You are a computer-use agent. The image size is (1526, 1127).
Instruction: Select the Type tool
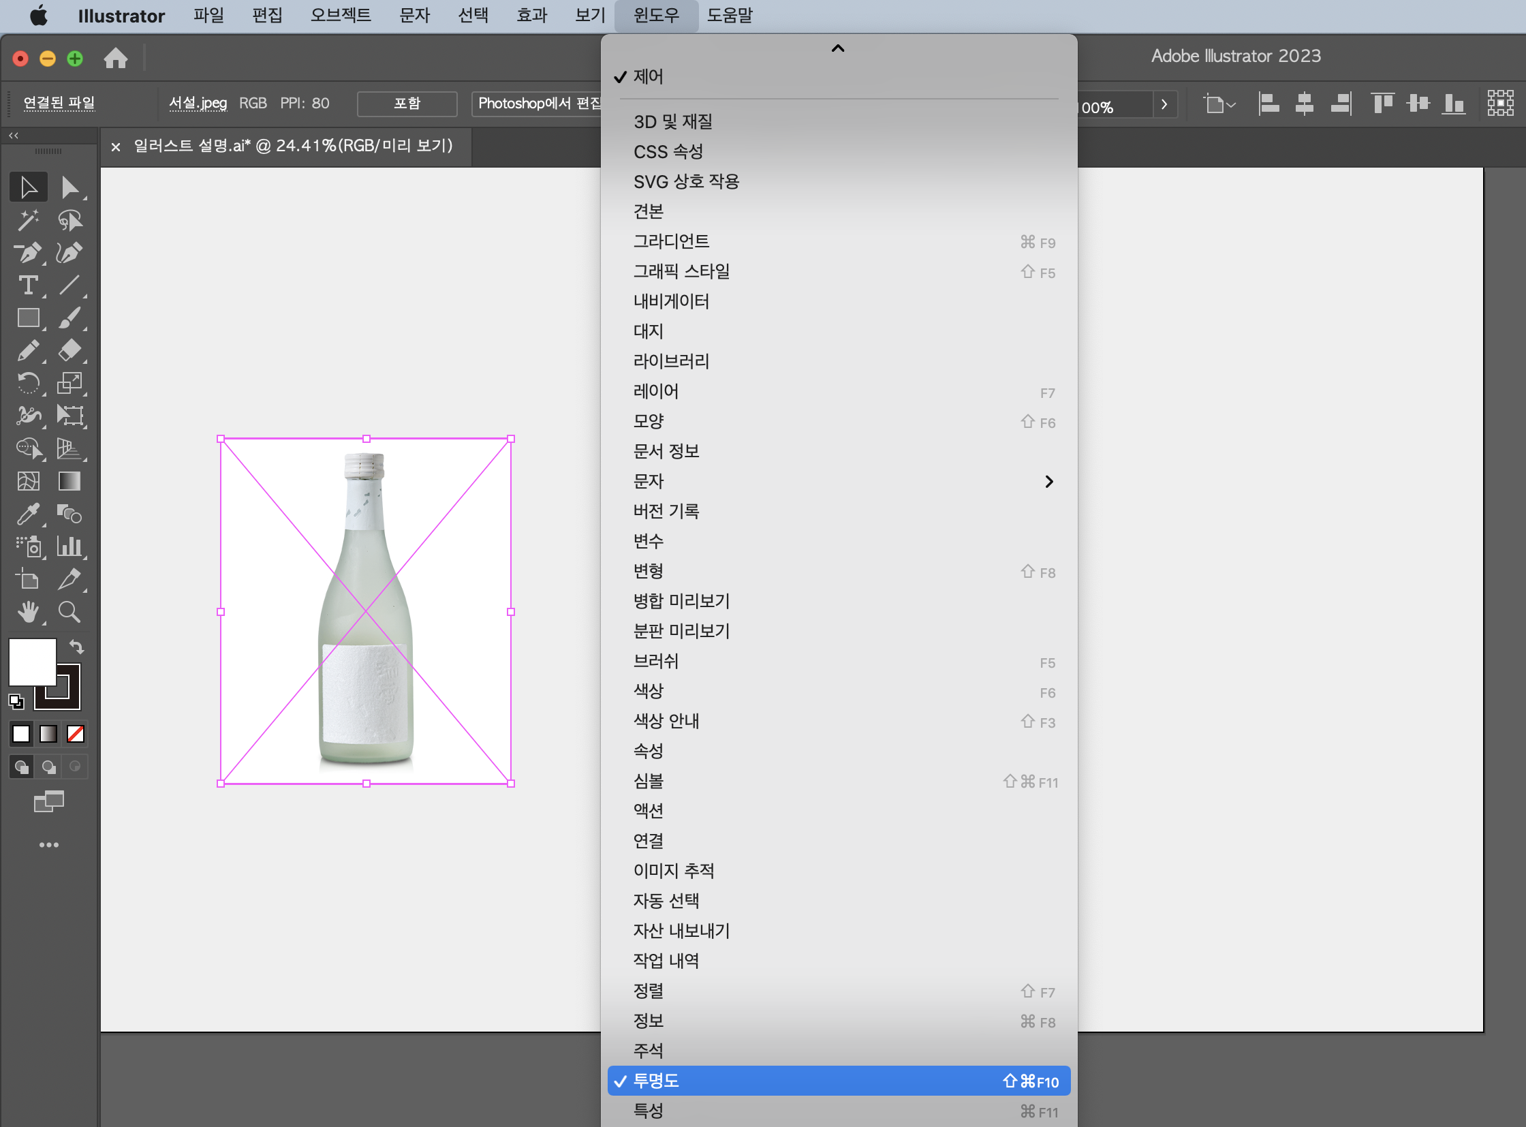(28, 285)
